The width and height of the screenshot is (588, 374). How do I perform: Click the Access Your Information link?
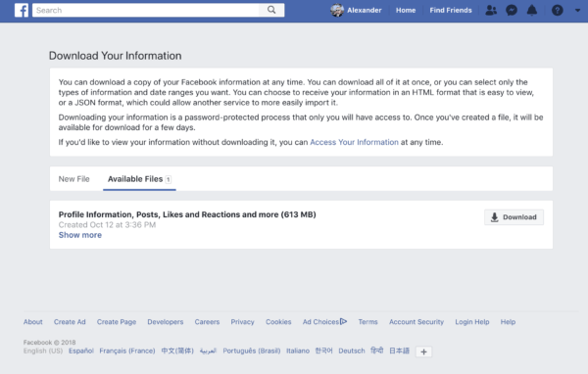click(x=354, y=142)
